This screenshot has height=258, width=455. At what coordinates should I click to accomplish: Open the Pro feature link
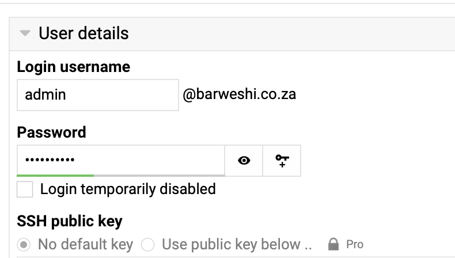(355, 245)
